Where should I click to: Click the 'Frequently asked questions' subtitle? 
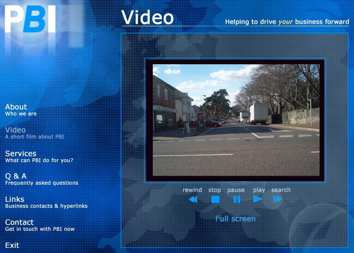tap(41, 183)
